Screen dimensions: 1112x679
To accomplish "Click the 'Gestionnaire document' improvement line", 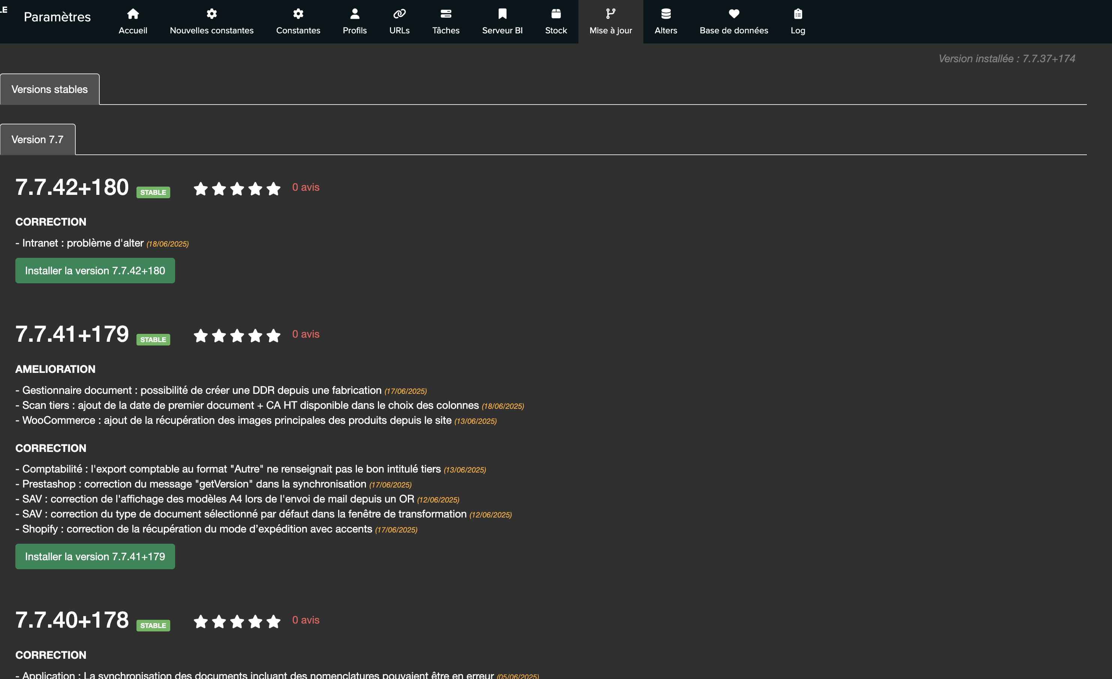I will (221, 390).
